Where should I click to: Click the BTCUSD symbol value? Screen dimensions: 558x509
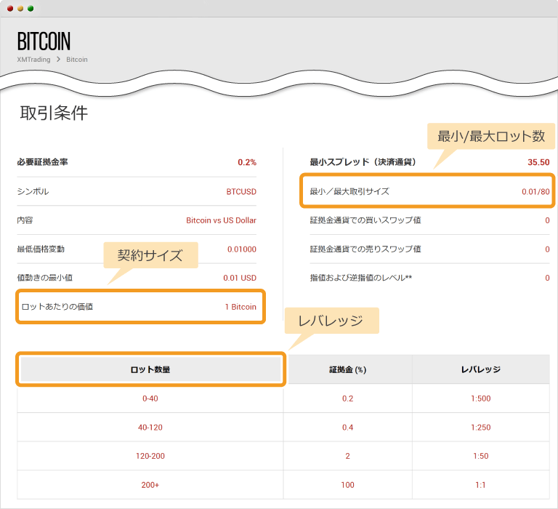click(x=241, y=192)
